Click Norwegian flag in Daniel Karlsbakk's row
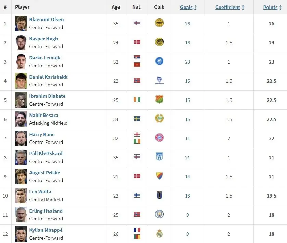The height and width of the screenshot is (243, 287). [137, 81]
